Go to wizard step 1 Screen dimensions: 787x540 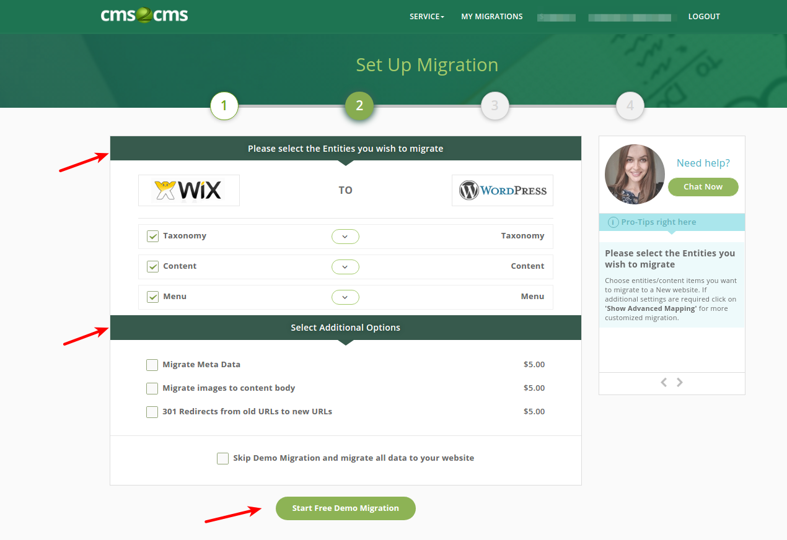tap(224, 106)
